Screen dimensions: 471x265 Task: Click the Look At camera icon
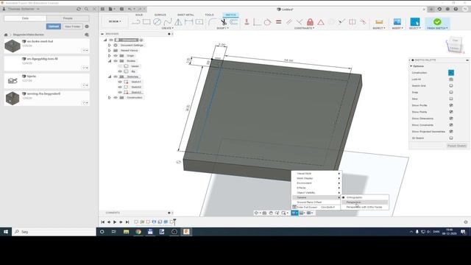(x=264, y=213)
